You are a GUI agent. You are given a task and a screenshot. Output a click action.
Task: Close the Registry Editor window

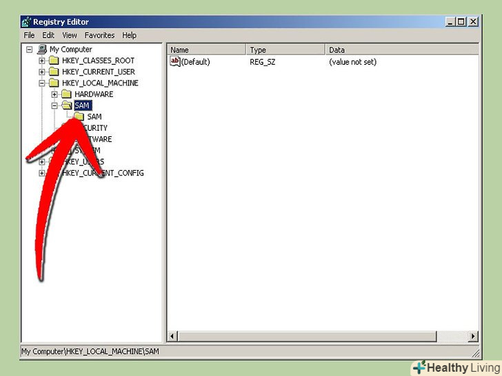(x=473, y=22)
